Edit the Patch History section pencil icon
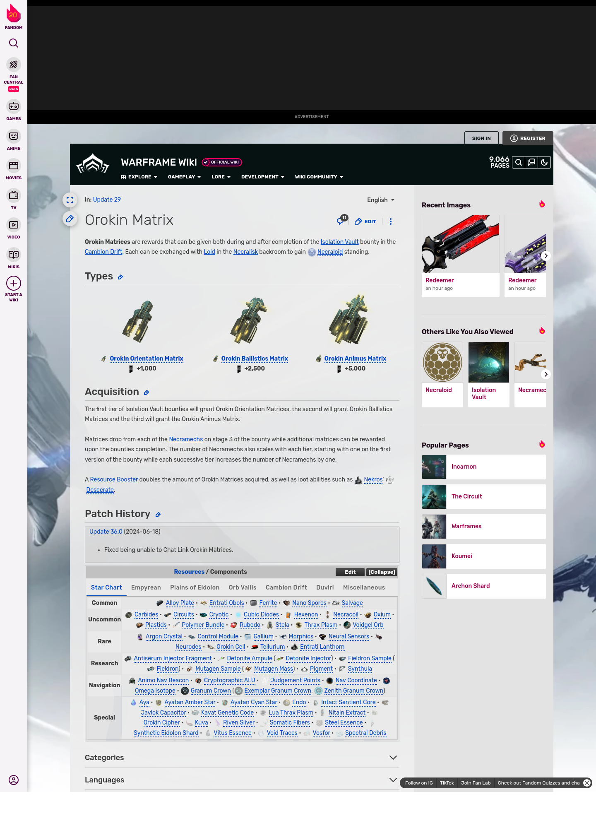 pos(158,515)
